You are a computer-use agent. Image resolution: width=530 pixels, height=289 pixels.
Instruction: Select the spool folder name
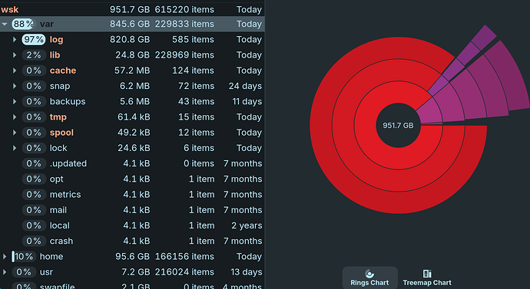tap(61, 133)
